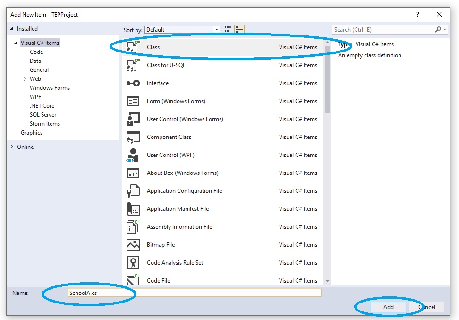Image resolution: width=459 pixels, height=320 pixels.
Task: Select the Windows Forms category
Action: (x=50, y=87)
